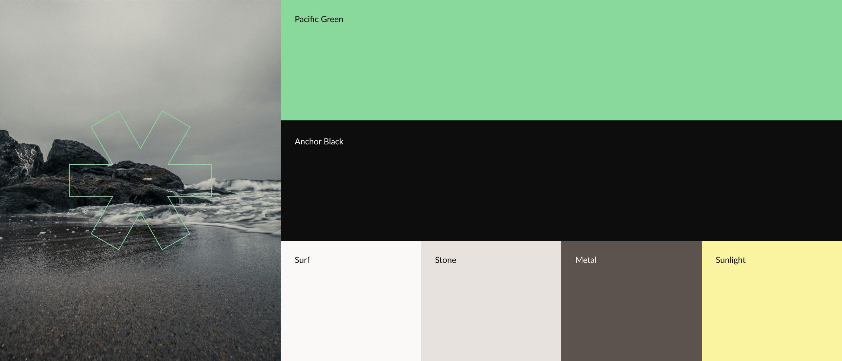Click the Stone label text
Image resolution: width=842 pixels, height=361 pixels.
445,260
